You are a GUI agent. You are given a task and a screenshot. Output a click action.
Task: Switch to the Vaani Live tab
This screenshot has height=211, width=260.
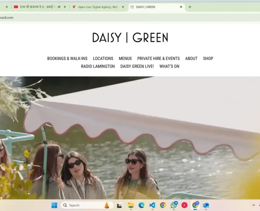[98, 7]
